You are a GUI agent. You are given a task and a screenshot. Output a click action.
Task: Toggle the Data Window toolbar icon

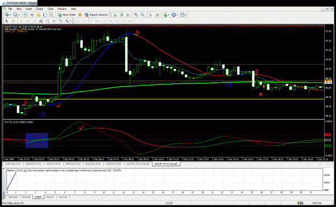coord(32,15)
